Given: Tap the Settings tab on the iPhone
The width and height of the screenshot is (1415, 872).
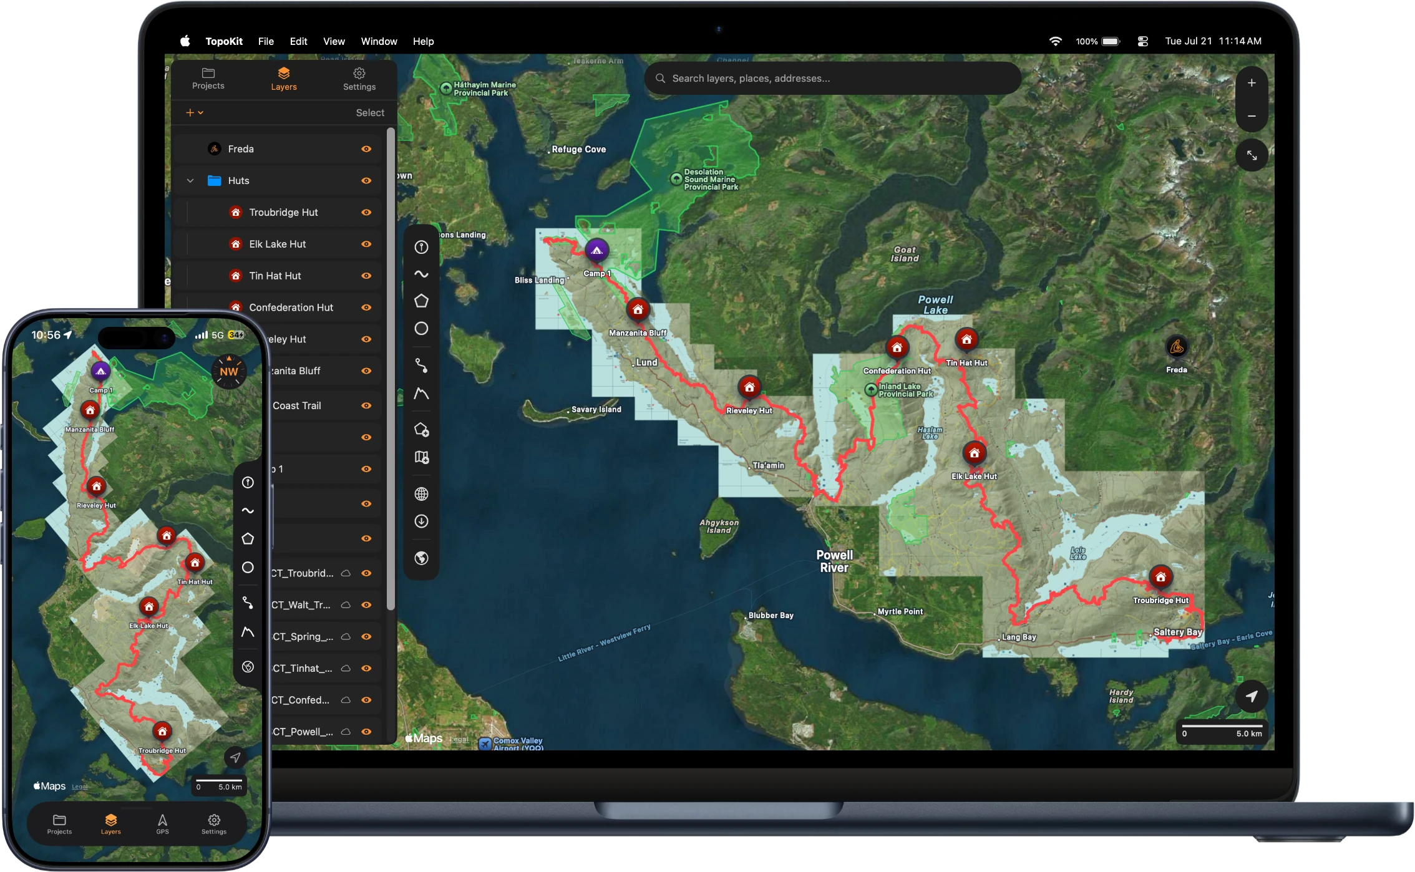Looking at the screenshot, I should click(214, 824).
